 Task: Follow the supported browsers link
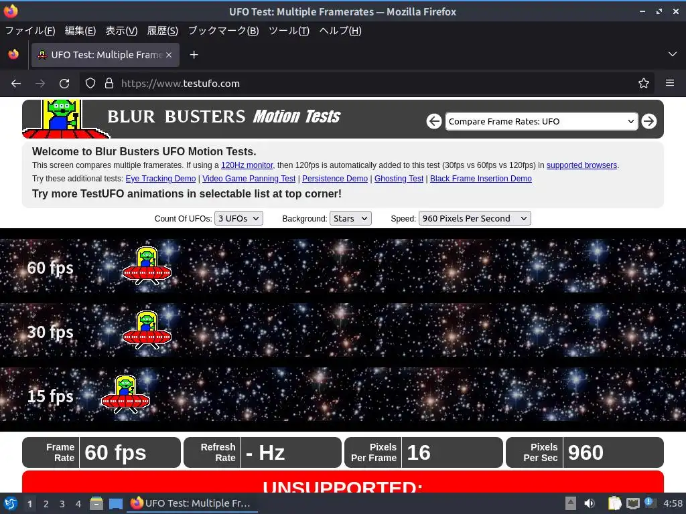click(x=581, y=165)
